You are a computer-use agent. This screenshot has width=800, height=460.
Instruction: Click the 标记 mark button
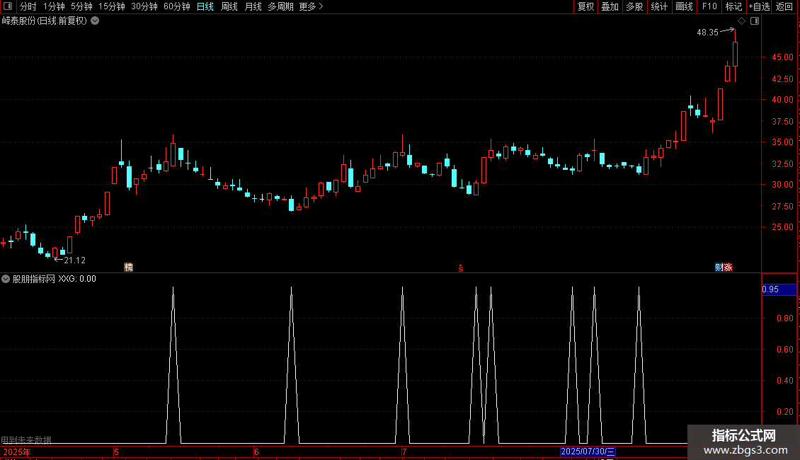coord(733,6)
